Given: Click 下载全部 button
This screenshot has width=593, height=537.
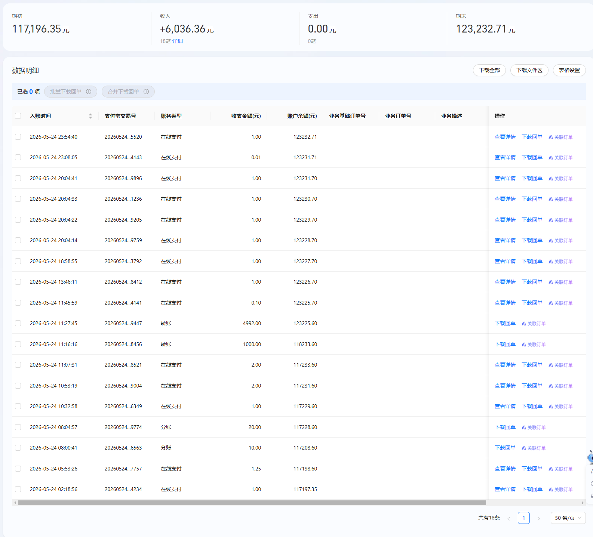Looking at the screenshot, I should coord(489,70).
